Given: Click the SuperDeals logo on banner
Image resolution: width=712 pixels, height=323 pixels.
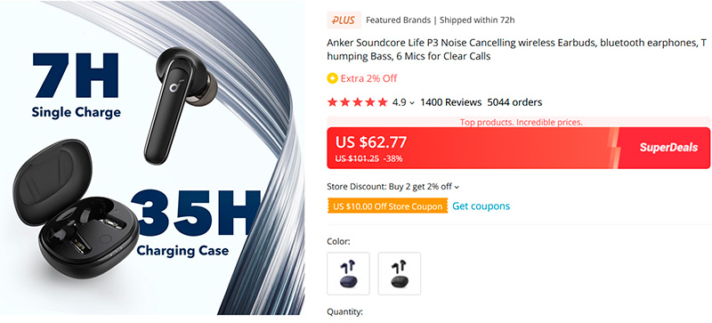Looking at the screenshot, I should (x=668, y=148).
